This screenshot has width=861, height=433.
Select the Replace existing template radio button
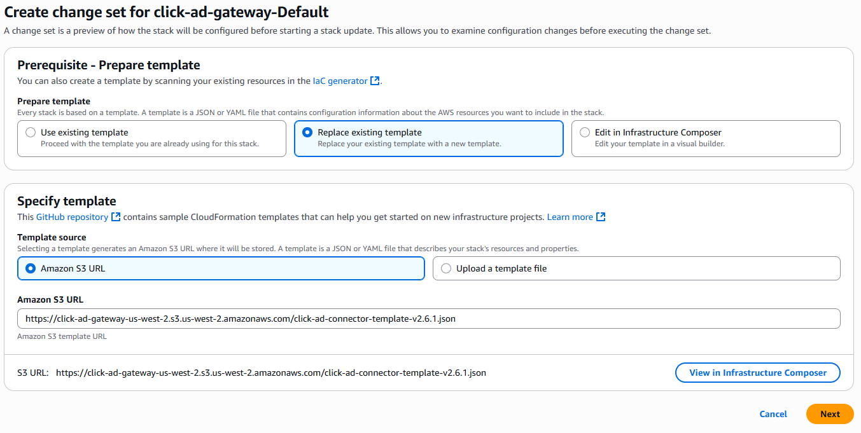point(307,132)
